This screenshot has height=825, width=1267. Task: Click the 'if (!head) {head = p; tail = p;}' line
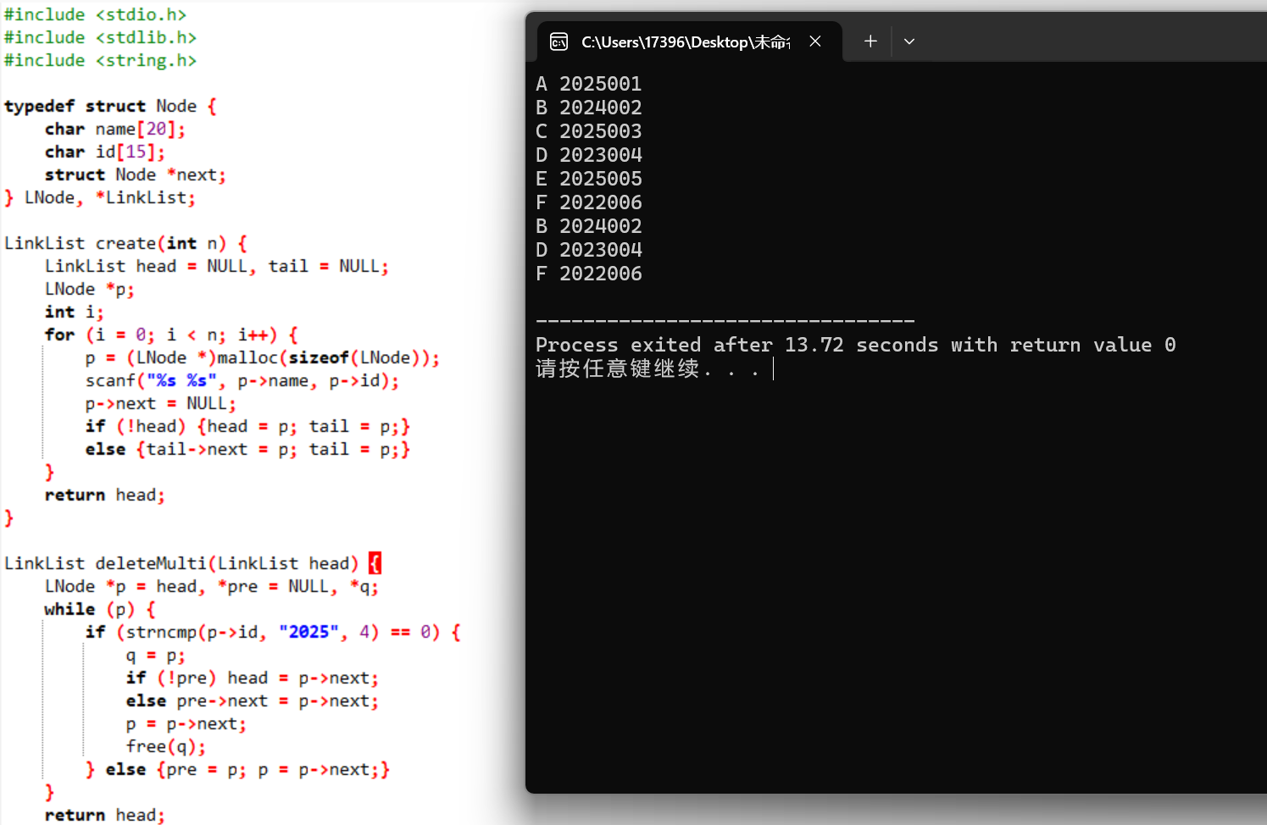[x=247, y=426]
